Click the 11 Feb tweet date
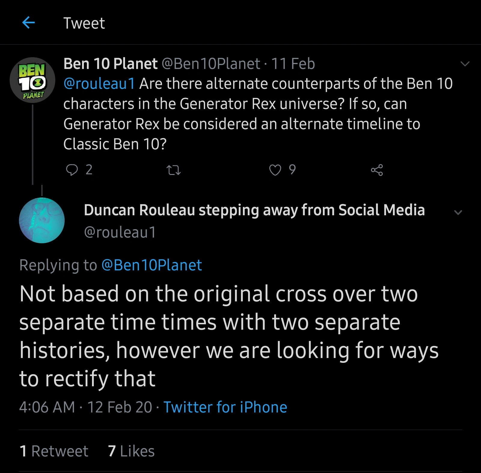The image size is (481, 473). click(x=293, y=64)
